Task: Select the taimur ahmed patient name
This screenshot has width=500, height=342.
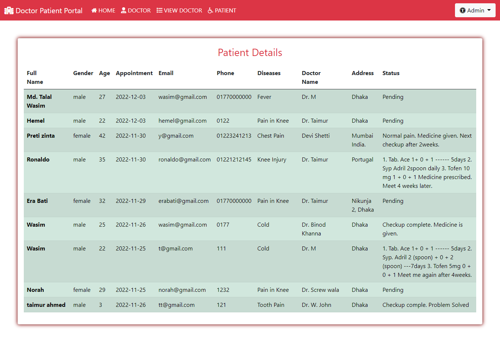Action: click(x=46, y=305)
